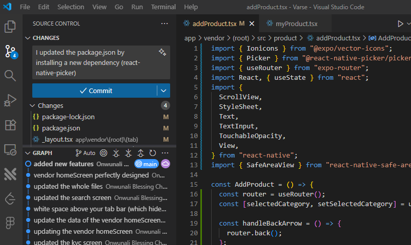The height and width of the screenshot is (245, 411).
Task: Collapse the Changes file group
Action: click(x=32, y=105)
